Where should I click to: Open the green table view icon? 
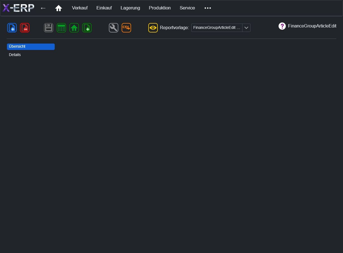61,28
